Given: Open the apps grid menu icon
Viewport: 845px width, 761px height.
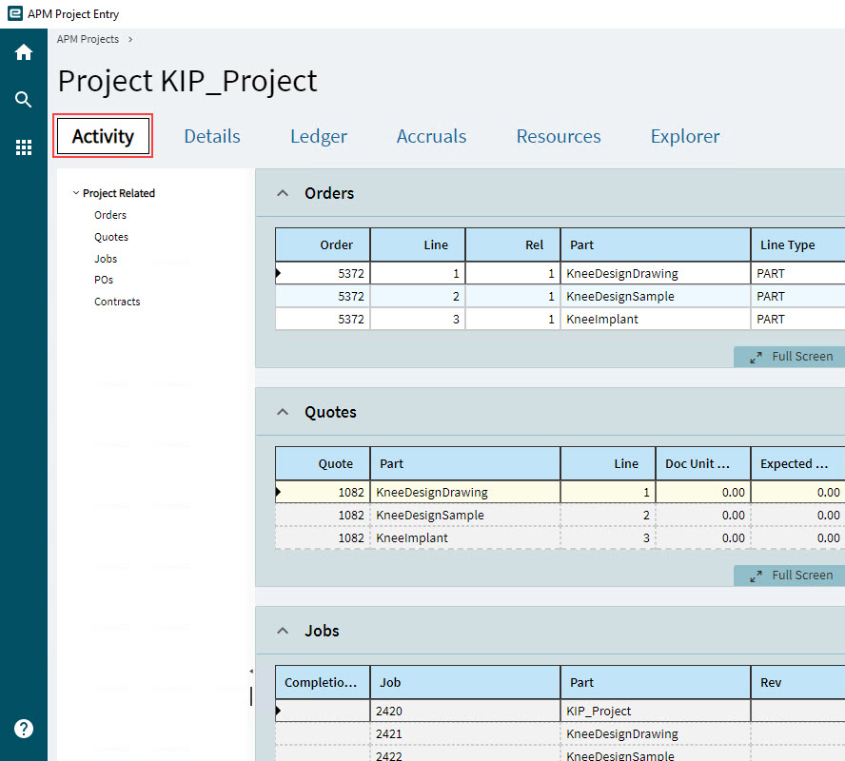Looking at the screenshot, I should [23, 147].
